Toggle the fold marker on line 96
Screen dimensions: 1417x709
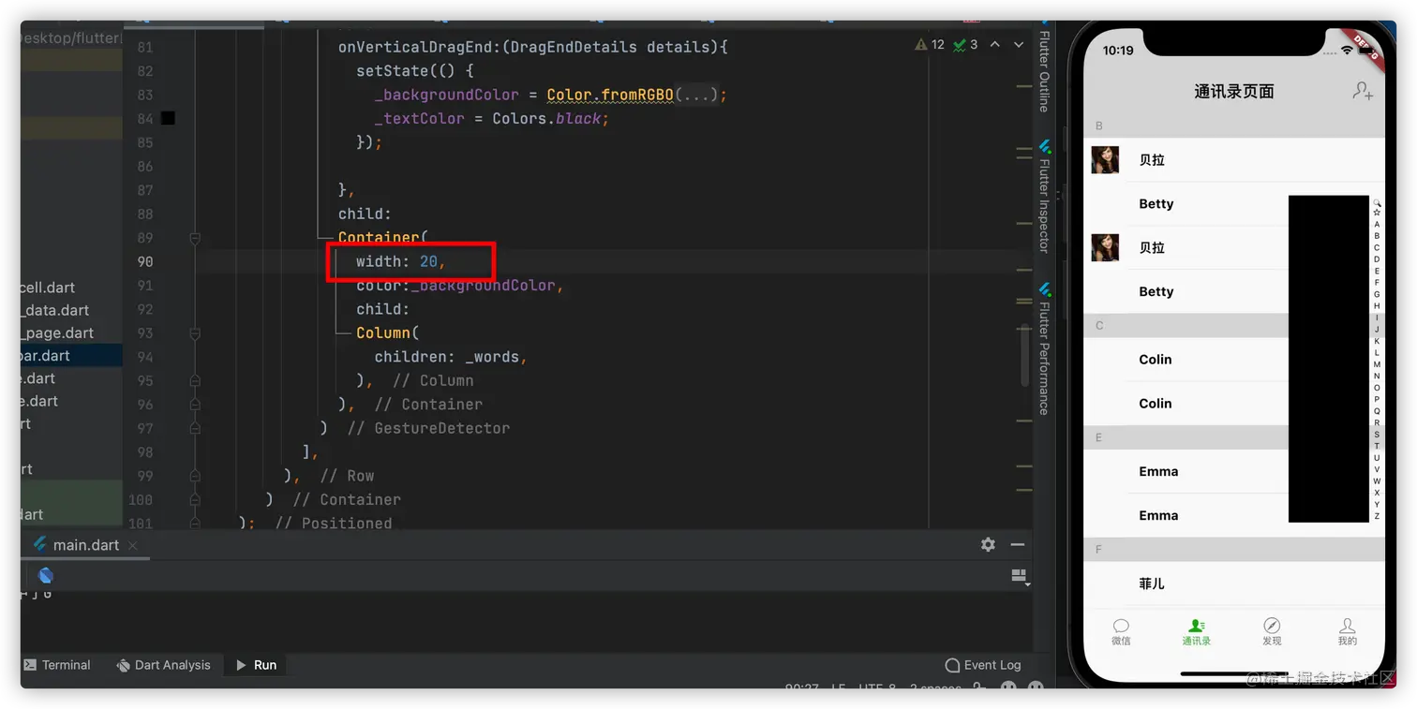195,405
